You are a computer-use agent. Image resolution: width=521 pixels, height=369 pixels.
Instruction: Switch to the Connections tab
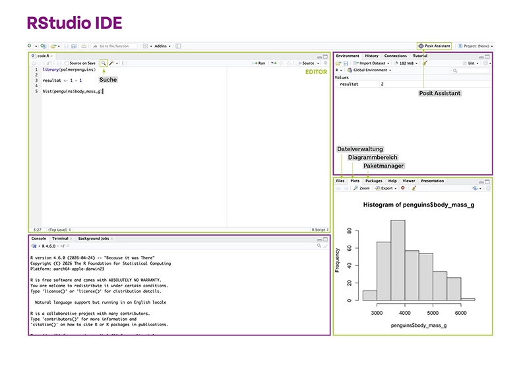(396, 56)
